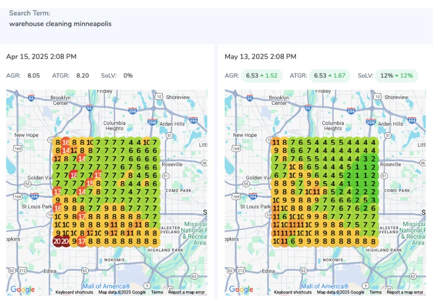Viewport: 433px width, 303px height.
Task: Select the red rank 18 marker on April map
Action: click(74, 175)
